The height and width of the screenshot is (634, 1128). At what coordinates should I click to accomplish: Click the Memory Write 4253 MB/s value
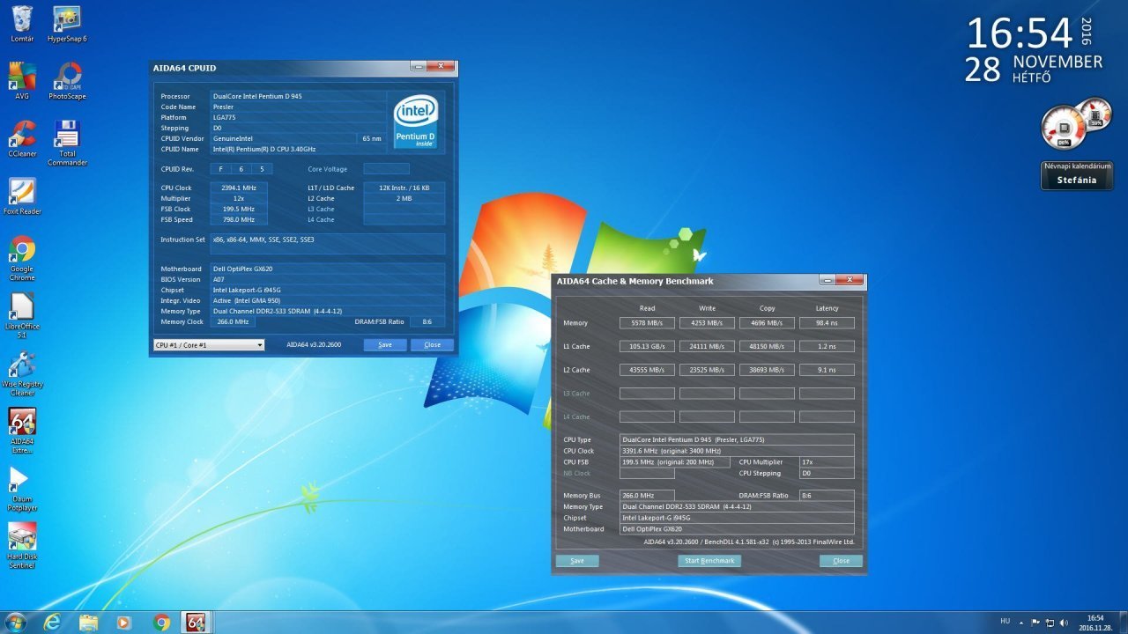707,323
